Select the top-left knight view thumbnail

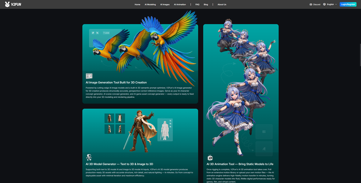(109, 118)
